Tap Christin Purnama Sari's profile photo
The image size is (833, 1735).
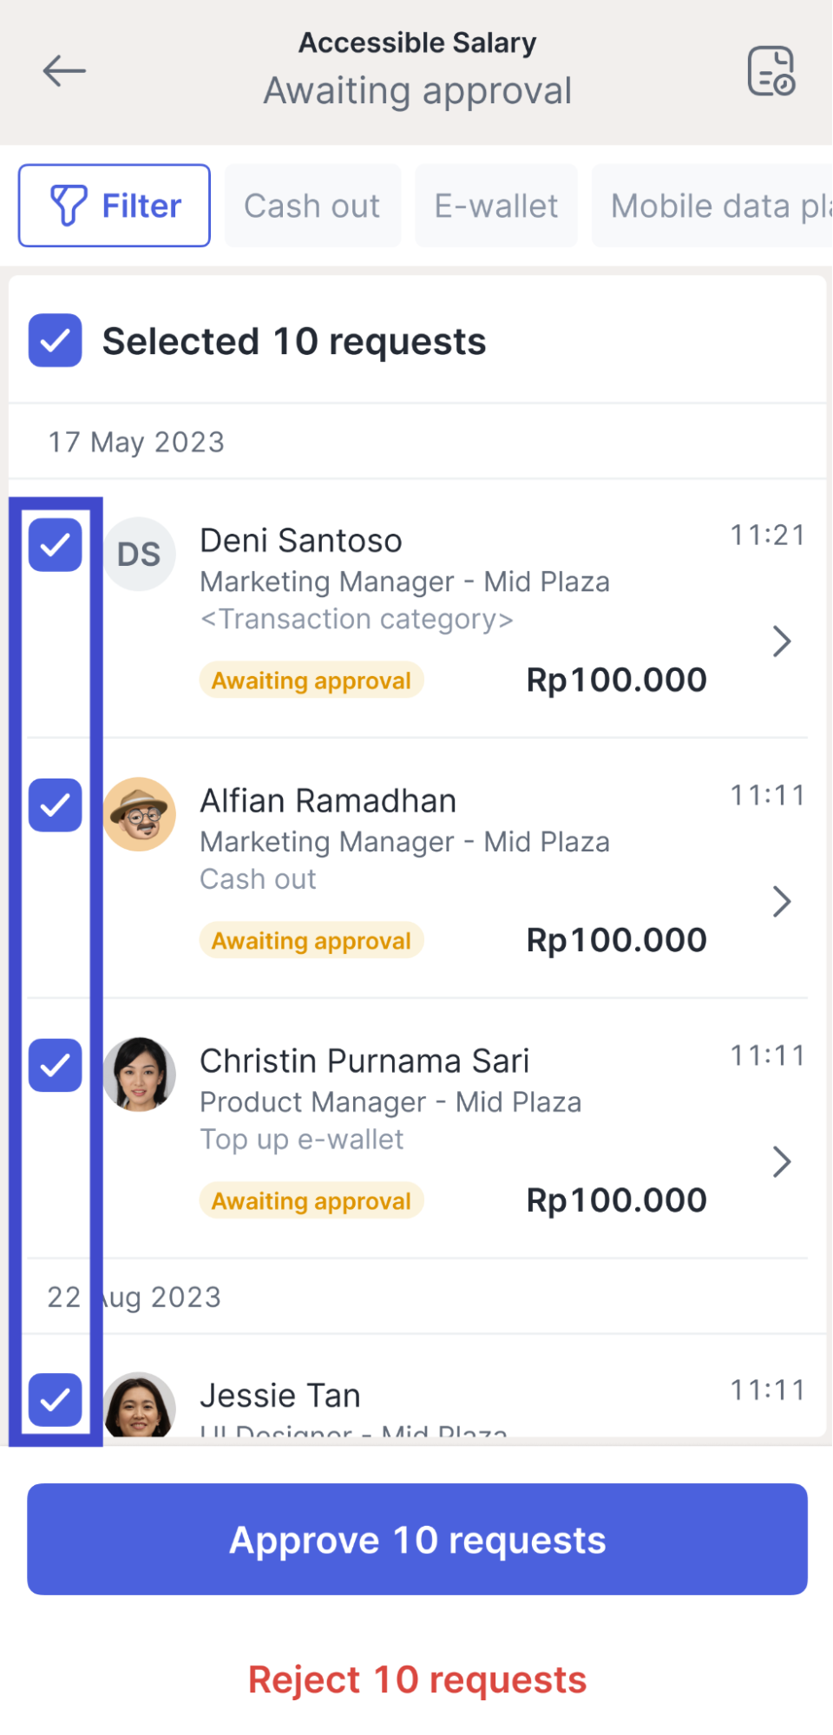(140, 1074)
